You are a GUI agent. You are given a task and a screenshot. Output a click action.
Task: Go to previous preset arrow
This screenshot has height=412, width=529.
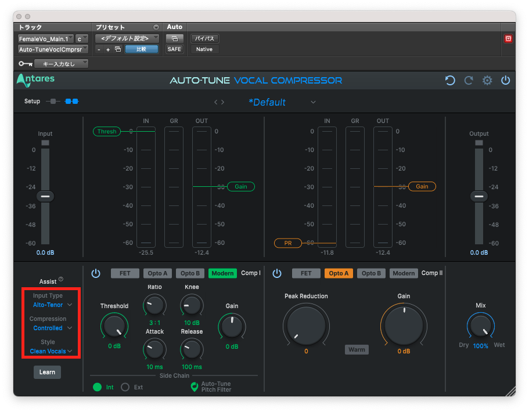216,102
